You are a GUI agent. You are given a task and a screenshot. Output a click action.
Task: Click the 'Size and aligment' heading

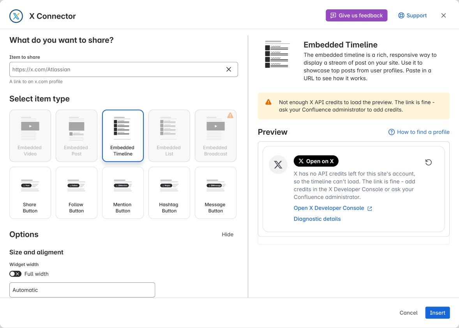[36, 252]
